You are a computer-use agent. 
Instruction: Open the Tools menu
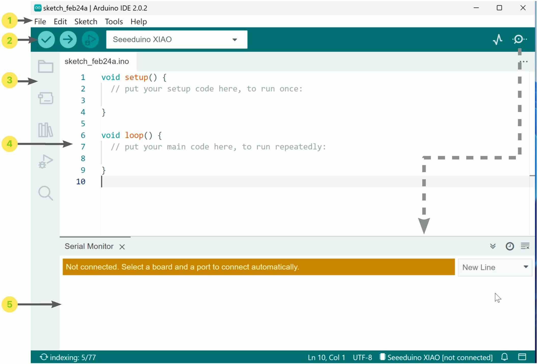(x=114, y=22)
